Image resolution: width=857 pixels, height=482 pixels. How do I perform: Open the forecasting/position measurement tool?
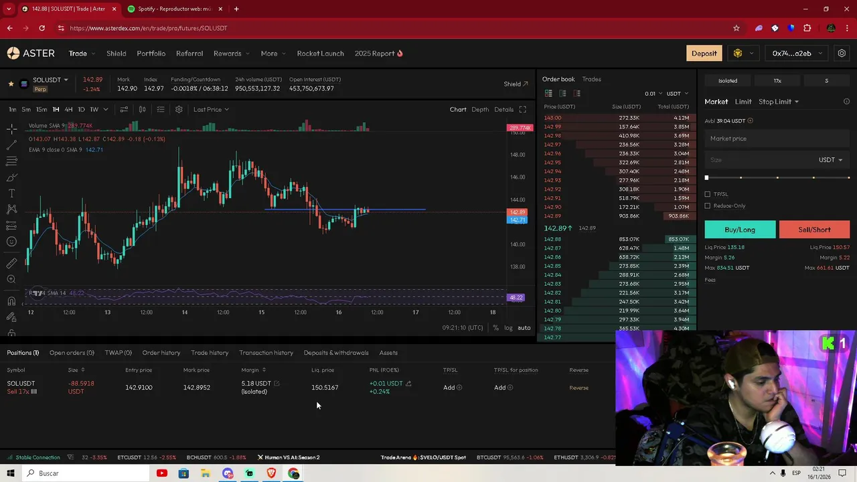click(x=11, y=226)
